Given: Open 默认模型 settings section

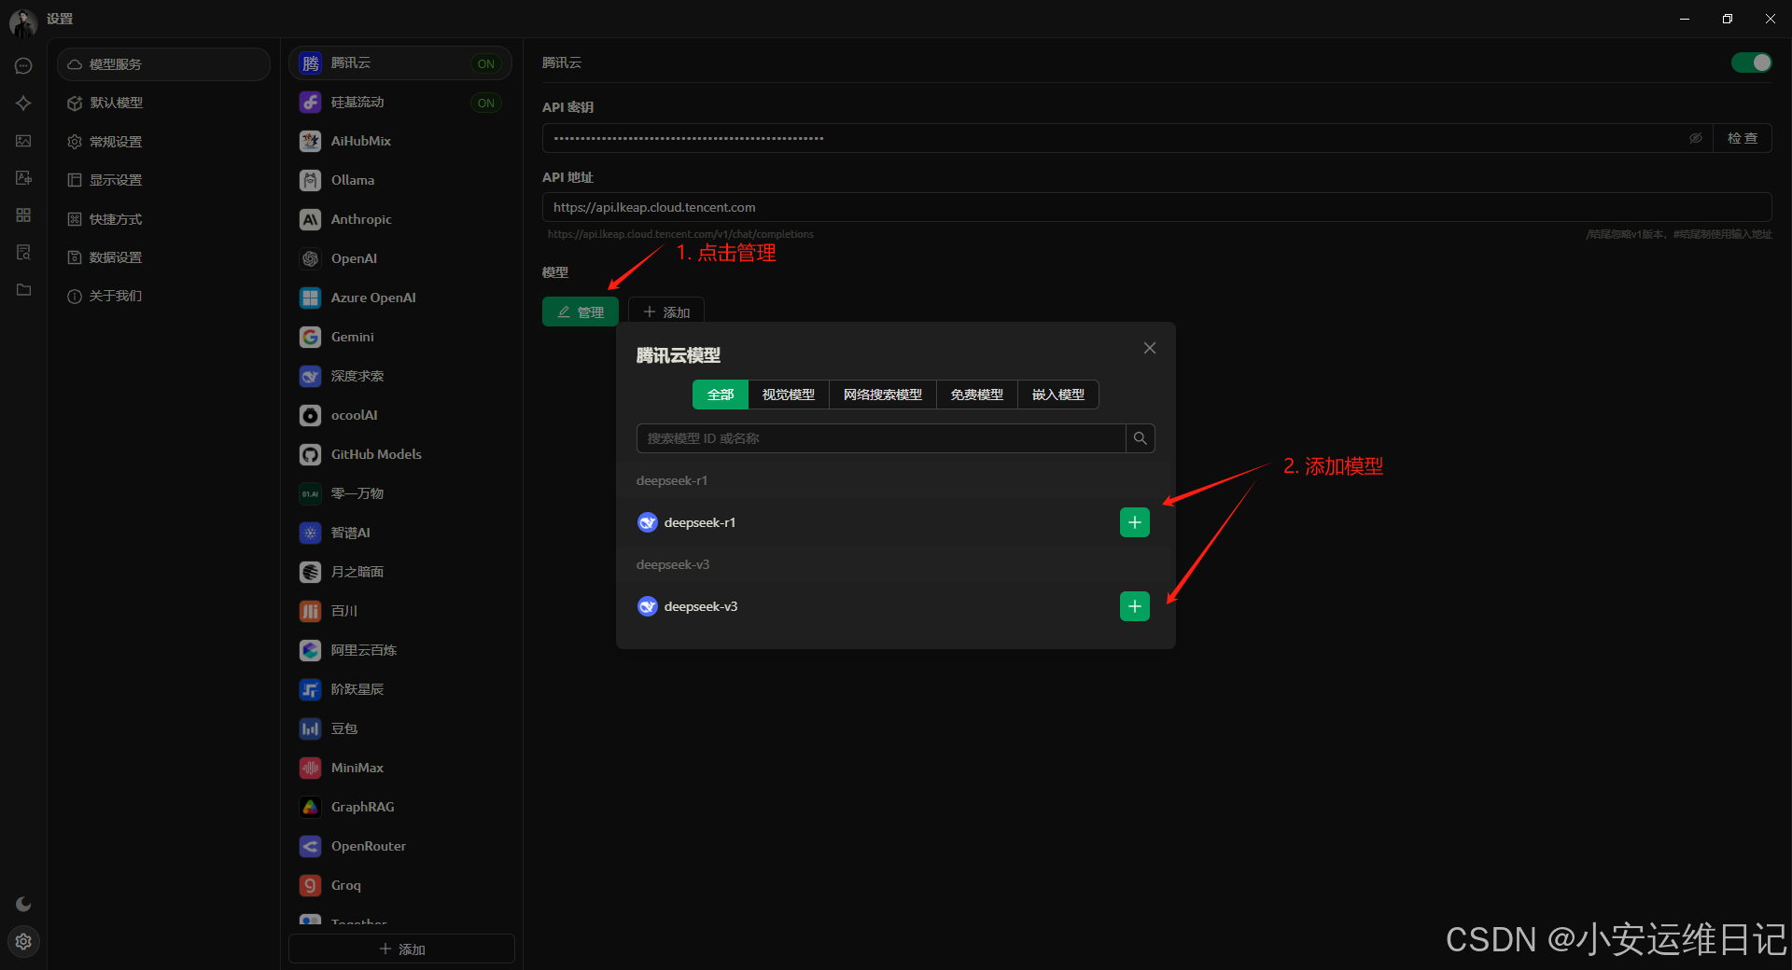Looking at the screenshot, I should click(x=163, y=103).
